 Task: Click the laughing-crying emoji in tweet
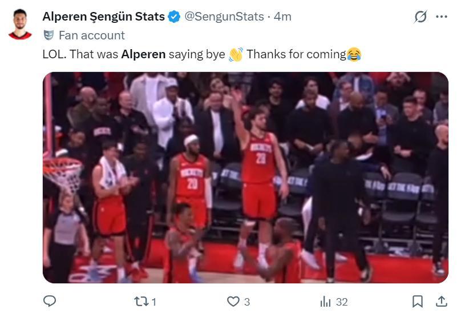354,55
